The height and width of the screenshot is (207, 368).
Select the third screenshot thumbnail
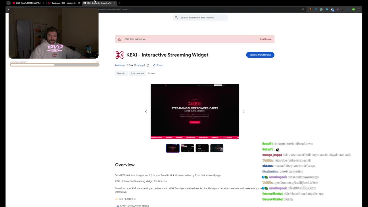[x=202, y=148]
